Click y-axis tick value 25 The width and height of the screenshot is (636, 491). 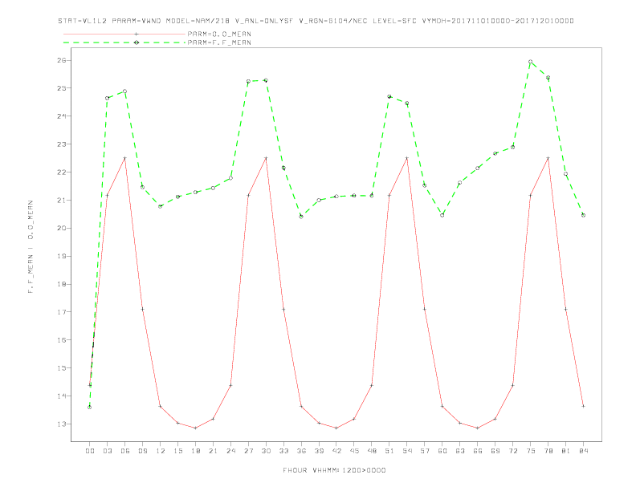tap(62, 88)
